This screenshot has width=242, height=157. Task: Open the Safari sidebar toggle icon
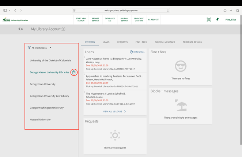pos(5,10)
